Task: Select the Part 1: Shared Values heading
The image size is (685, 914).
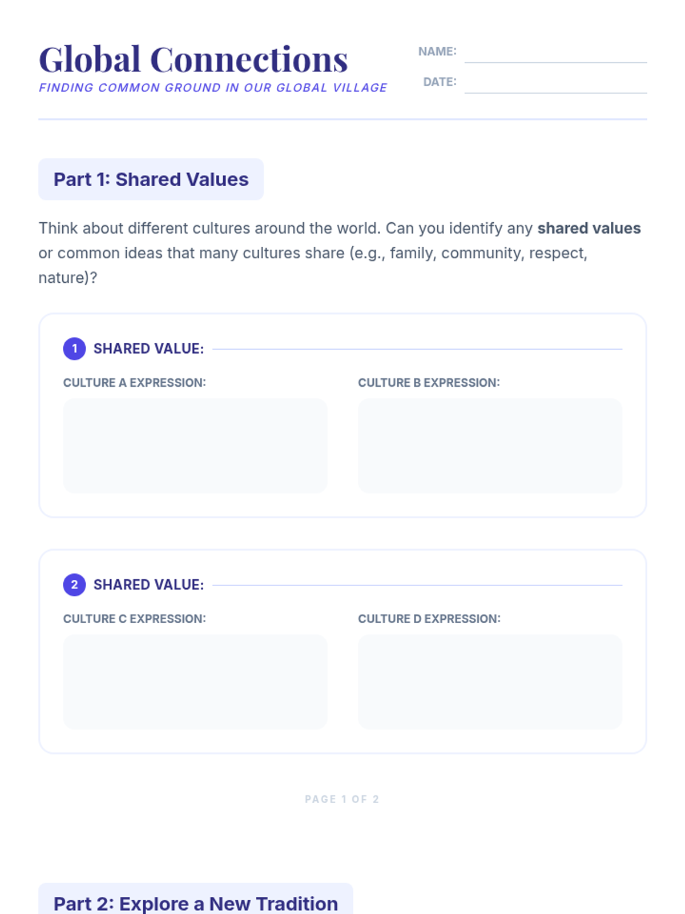Action: [x=151, y=179]
